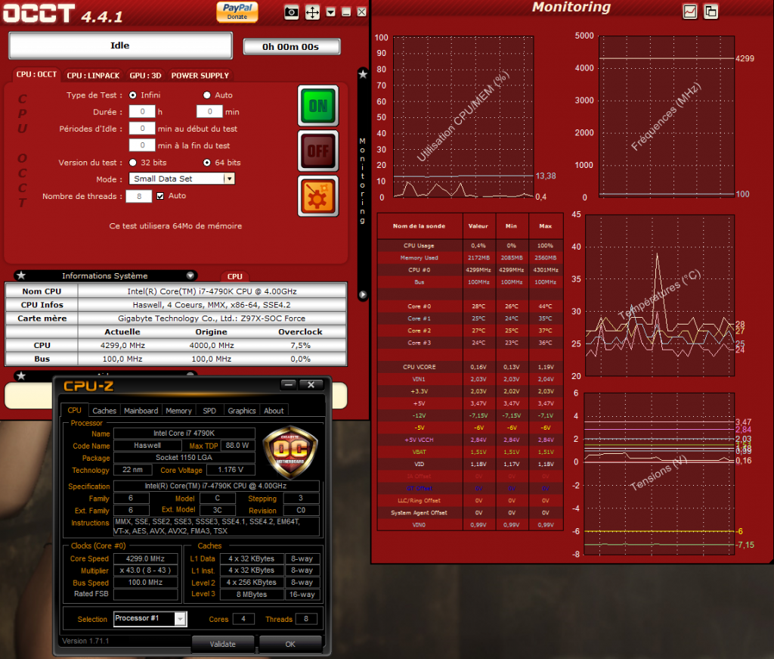Click the Overclock column header
774x659 pixels.
pyautogui.click(x=300, y=332)
